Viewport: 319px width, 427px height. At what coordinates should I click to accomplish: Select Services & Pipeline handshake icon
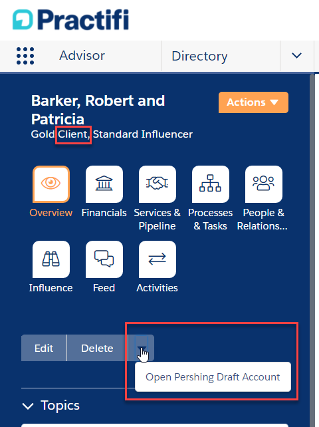click(158, 184)
